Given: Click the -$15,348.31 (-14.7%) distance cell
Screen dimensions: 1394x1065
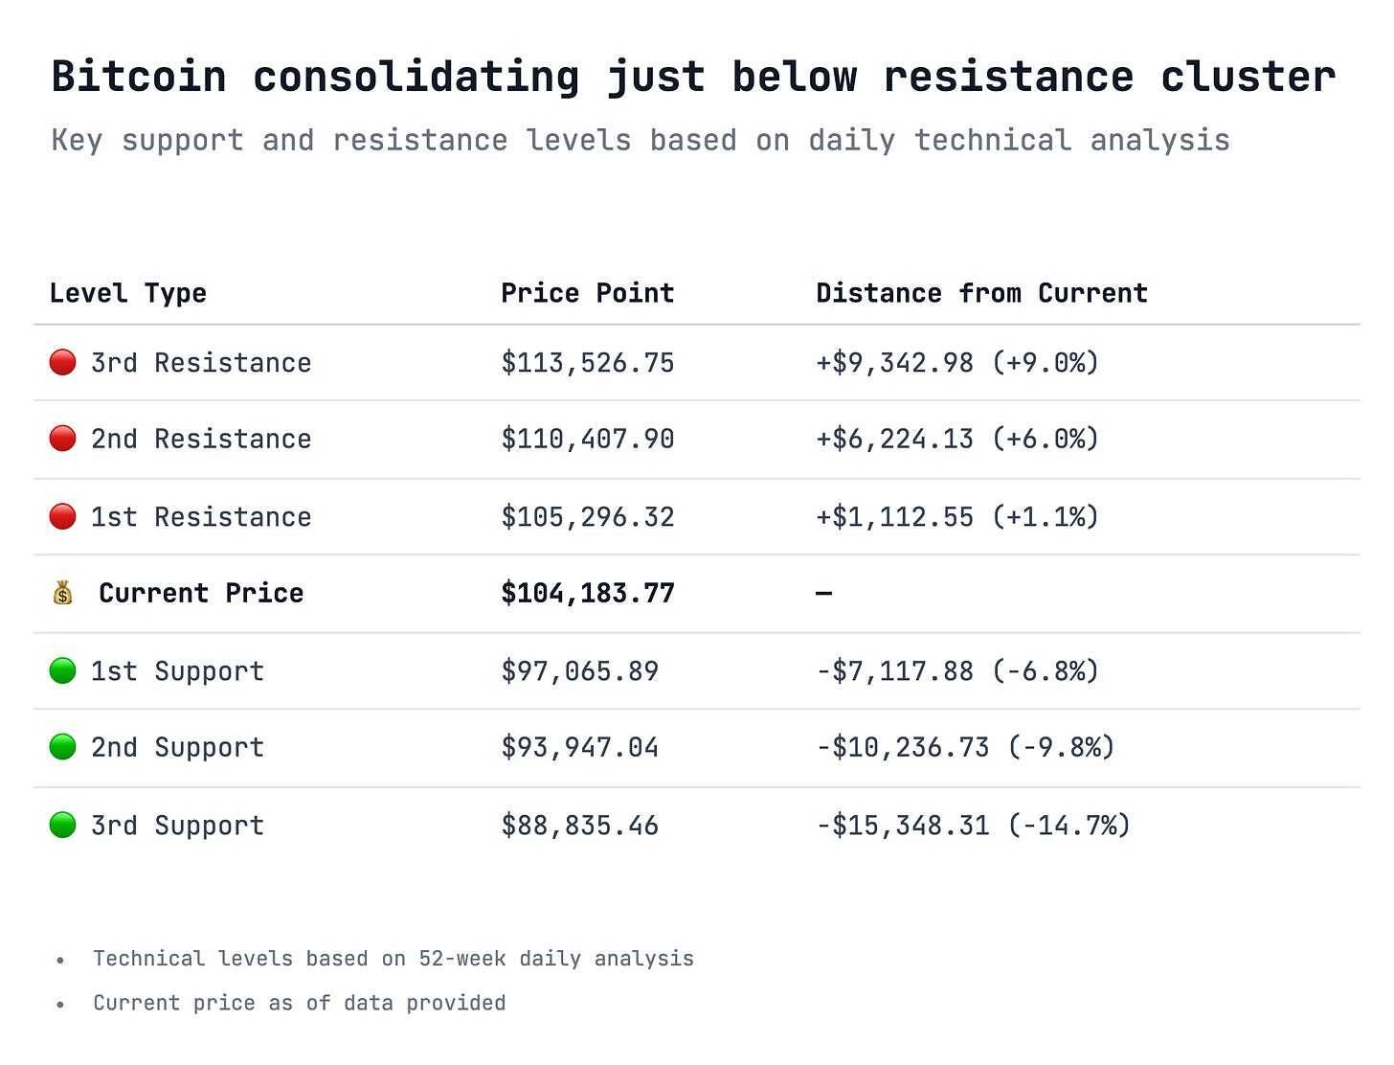Looking at the screenshot, I should [973, 826].
